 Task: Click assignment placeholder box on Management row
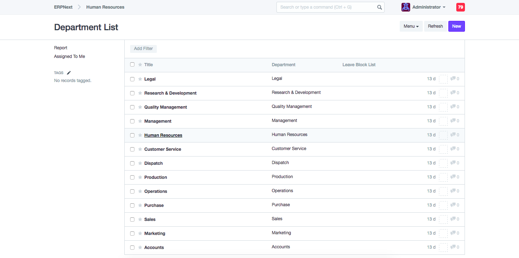pyautogui.click(x=443, y=121)
